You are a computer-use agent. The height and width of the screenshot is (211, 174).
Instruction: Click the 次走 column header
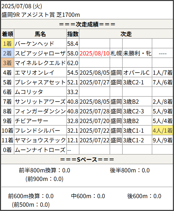[126, 34]
